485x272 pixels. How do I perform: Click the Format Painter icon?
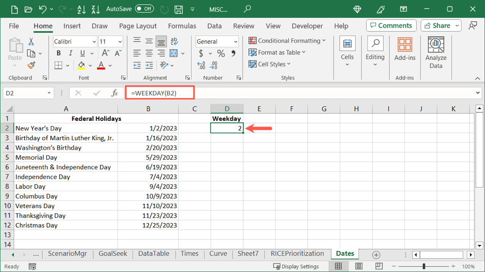[31, 65]
